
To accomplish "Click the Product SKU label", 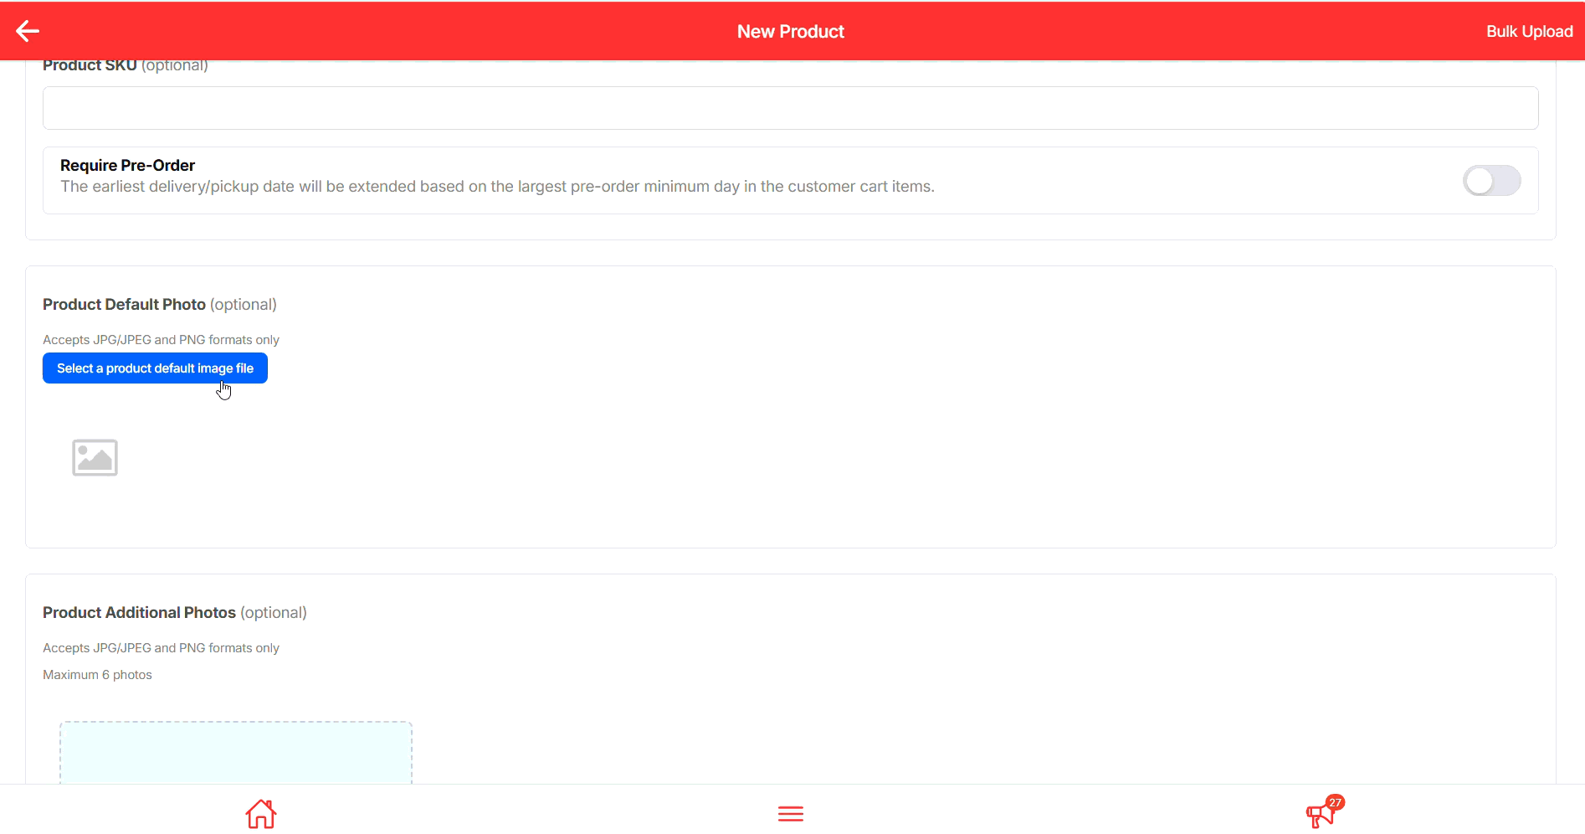I will pyautogui.click(x=90, y=65).
